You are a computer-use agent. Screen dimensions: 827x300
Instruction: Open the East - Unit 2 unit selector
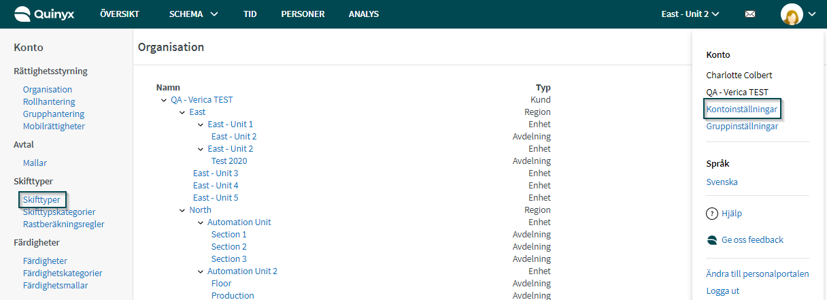690,14
